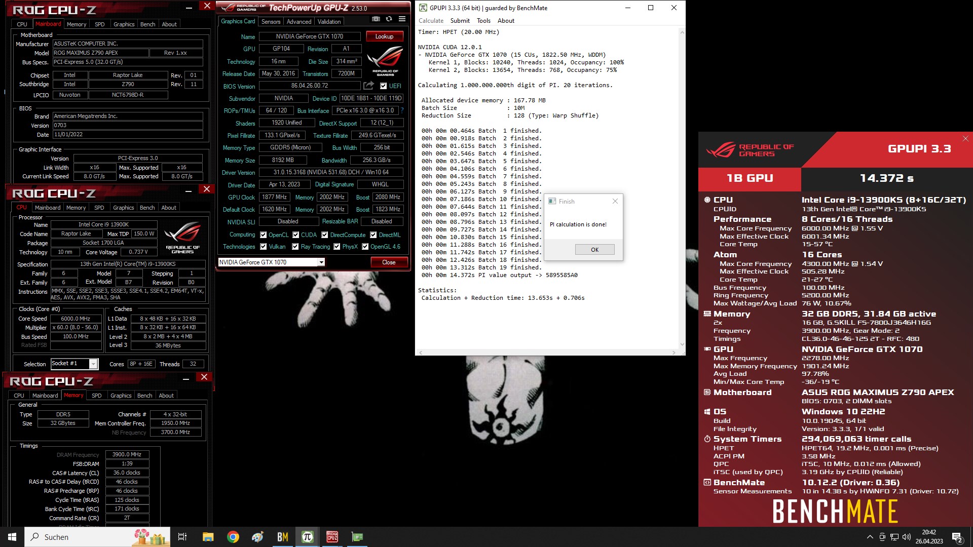The image size is (973, 547).
Task: Launch Google Chrome from the taskbar
Action: (233, 537)
